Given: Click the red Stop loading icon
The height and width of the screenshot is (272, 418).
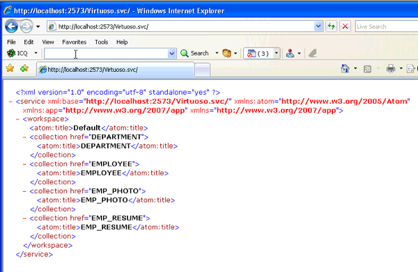Looking at the screenshot, I should coord(345,27).
